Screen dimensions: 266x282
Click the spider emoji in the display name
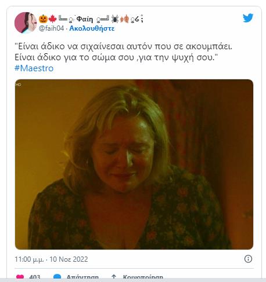point(115,19)
